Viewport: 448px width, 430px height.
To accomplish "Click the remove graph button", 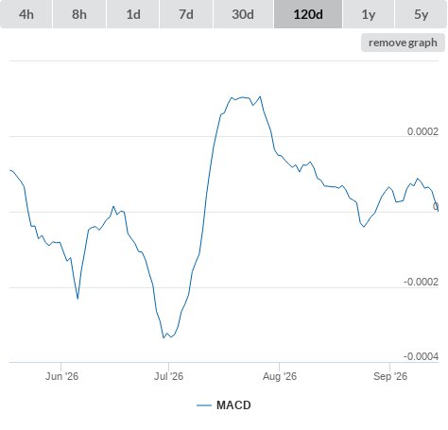I will [403, 43].
